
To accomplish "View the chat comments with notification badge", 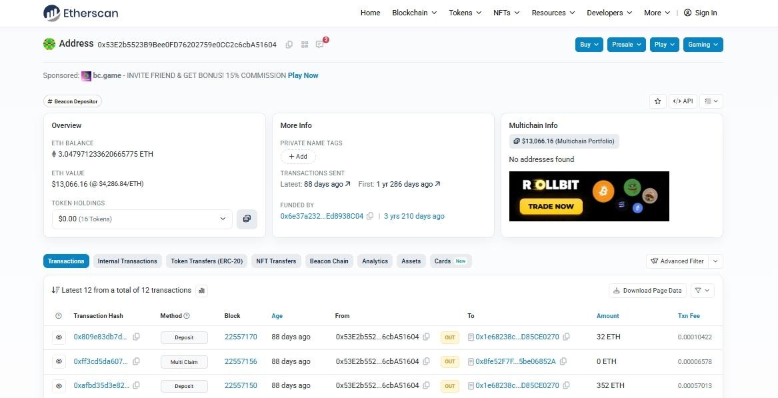I will coord(319,44).
